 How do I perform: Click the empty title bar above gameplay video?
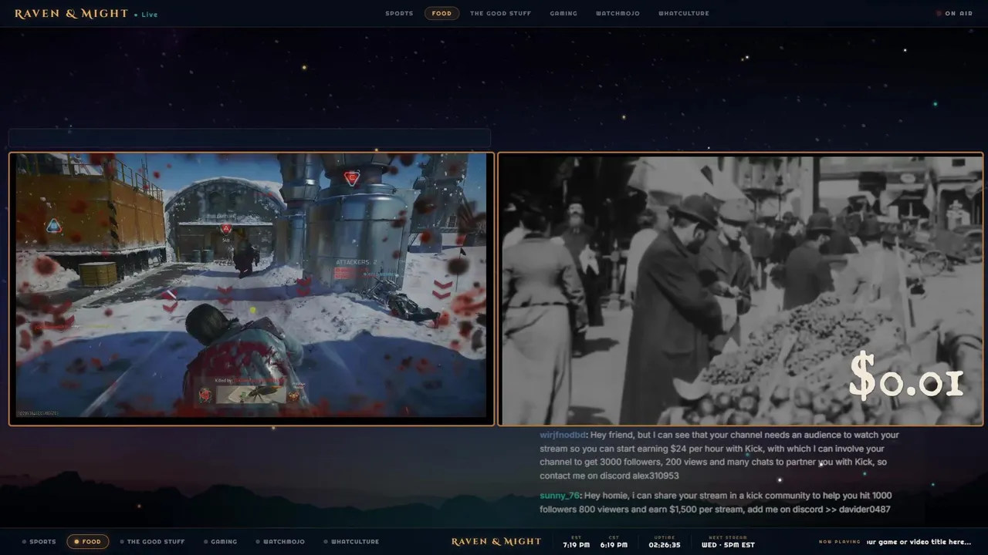click(x=249, y=138)
